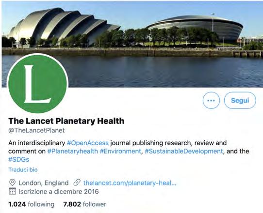Click Iscrizione a dicembre 2016 text
This screenshot has width=263, height=213.
click(59, 191)
